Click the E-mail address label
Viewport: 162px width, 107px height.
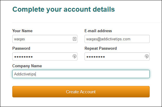click(98, 31)
